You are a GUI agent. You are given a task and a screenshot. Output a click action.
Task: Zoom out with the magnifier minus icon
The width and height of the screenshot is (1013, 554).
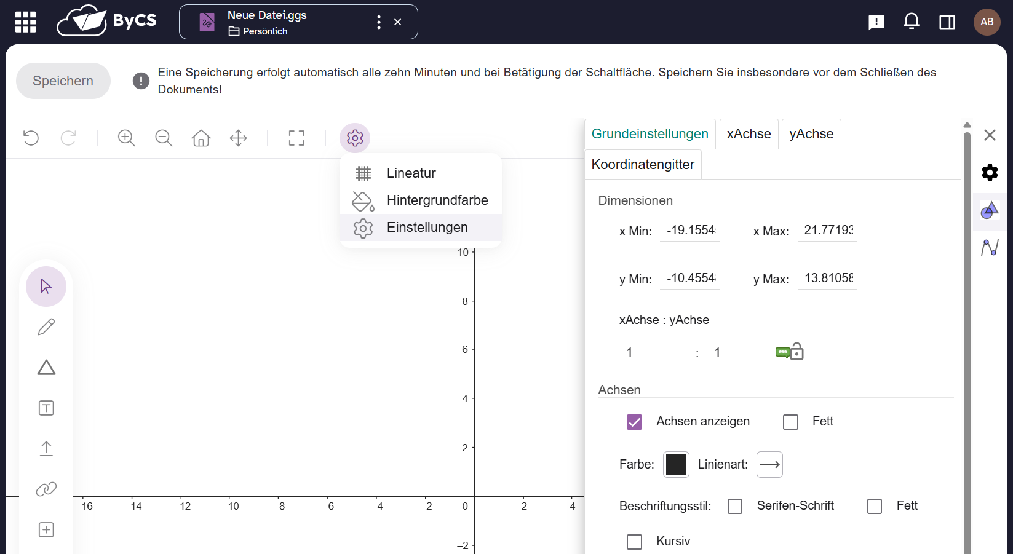(164, 138)
